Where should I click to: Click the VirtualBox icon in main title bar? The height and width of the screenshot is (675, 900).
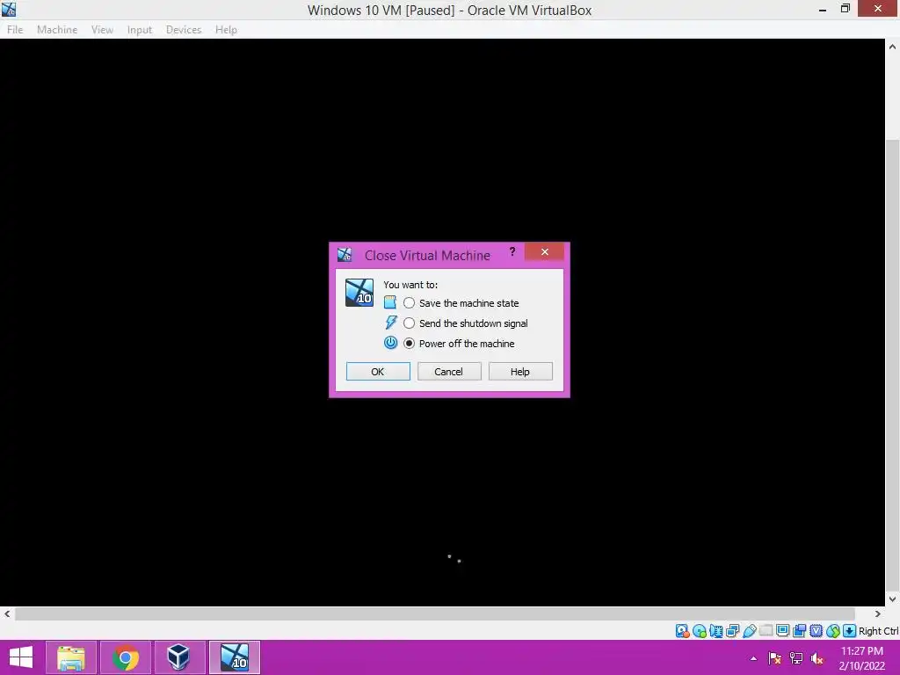(9, 9)
